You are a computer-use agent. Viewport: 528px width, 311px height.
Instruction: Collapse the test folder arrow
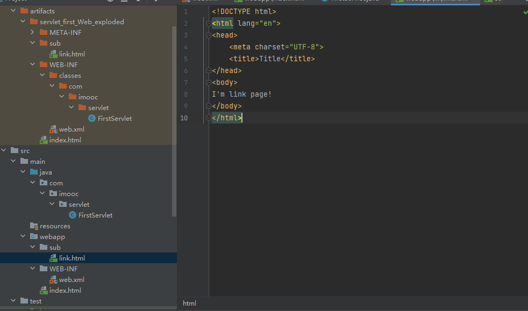click(x=13, y=301)
